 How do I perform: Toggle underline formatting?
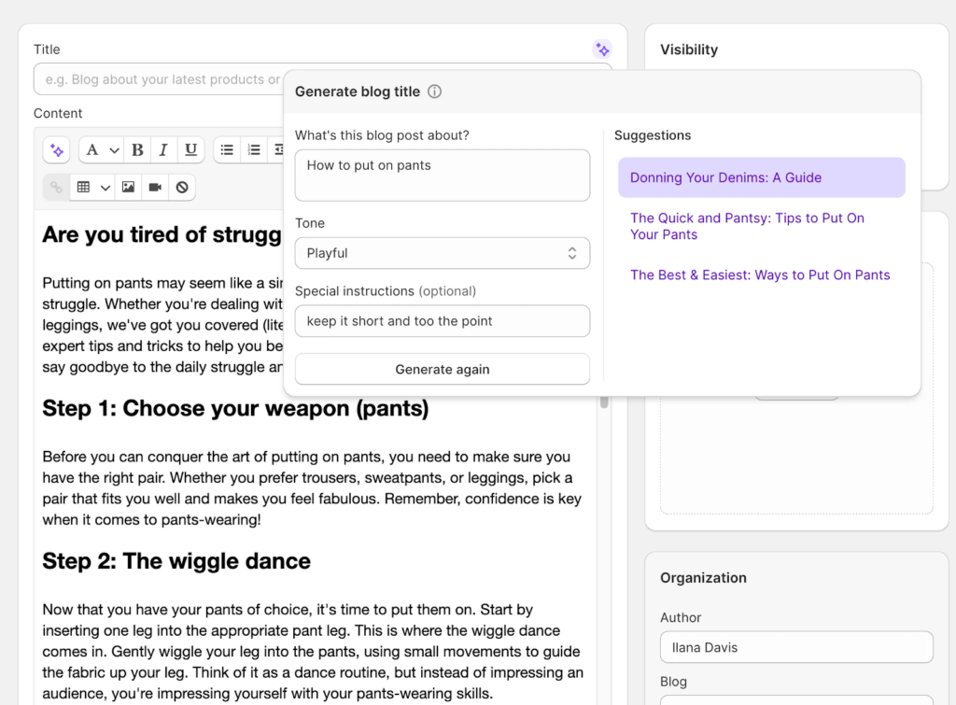190,149
